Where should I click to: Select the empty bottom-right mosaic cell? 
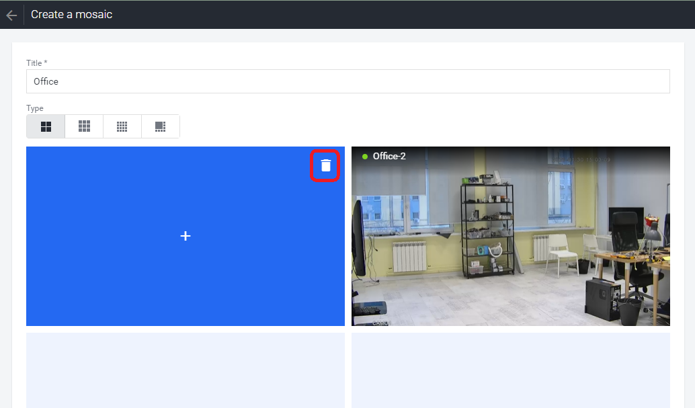pos(510,370)
